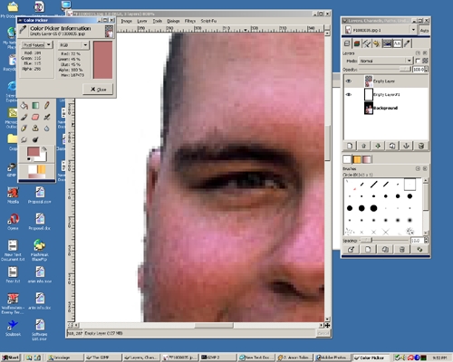Select the pink Eraser tool

tap(35, 117)
